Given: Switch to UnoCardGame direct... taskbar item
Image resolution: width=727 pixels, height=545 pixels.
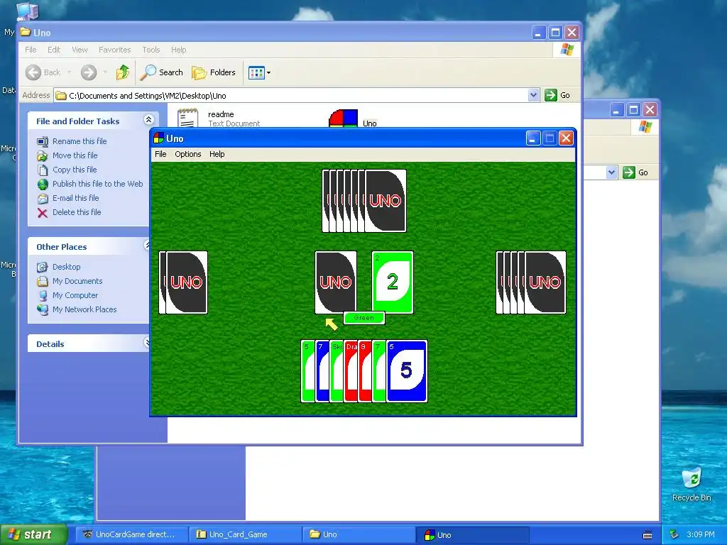Looking at the screenshot, I should 131,534.
